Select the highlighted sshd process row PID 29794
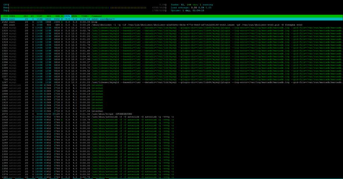Image resolution: width=343 pixels, height=179 pixels. [x=171, y=19]
